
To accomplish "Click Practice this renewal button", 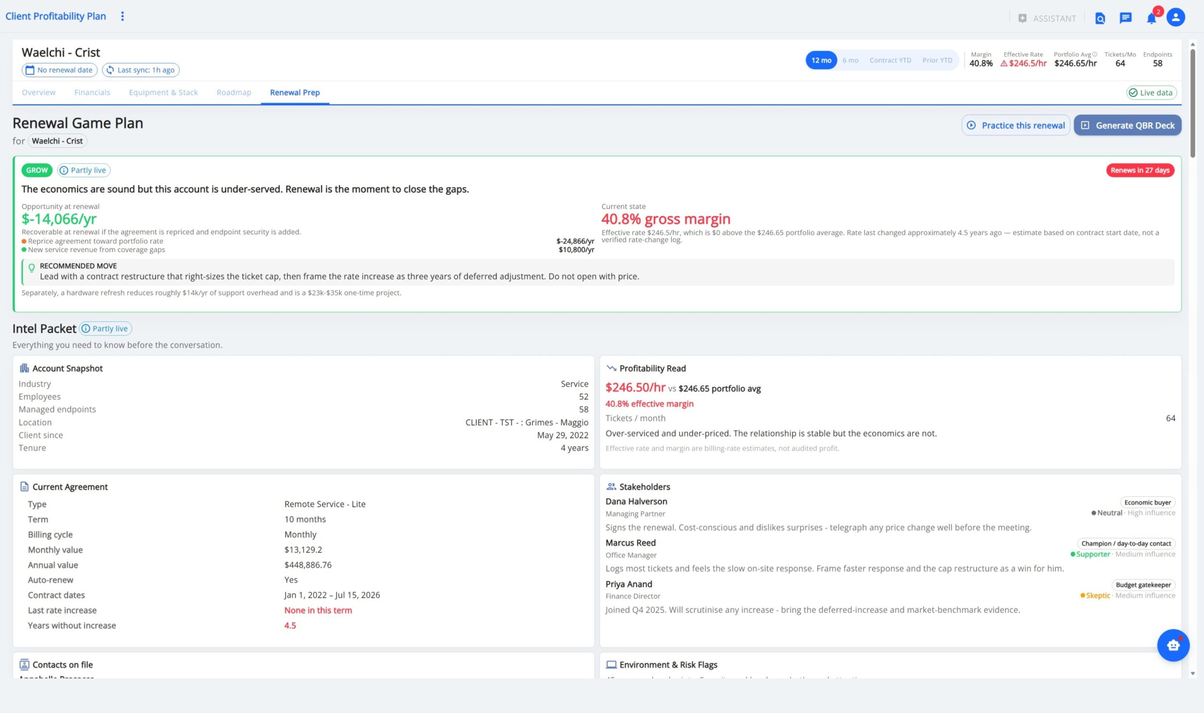I will pyautogui.click(x=1015, y=125).
